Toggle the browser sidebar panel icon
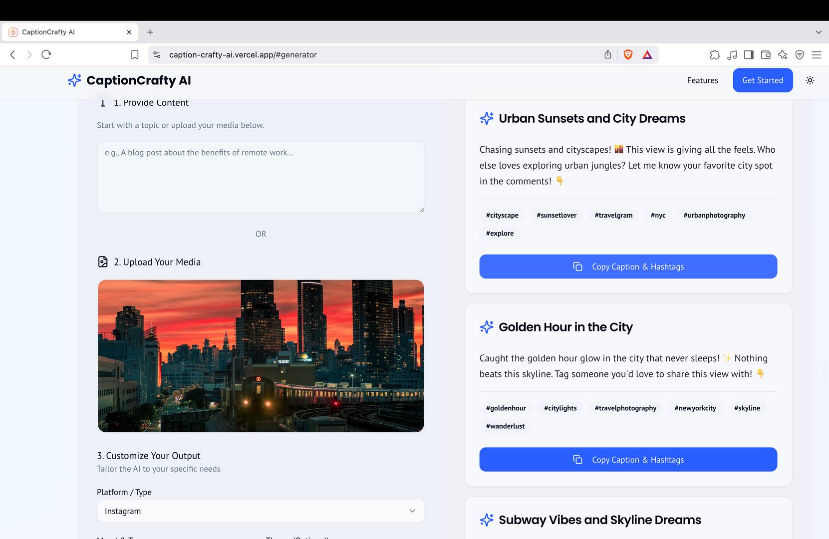 pyautogui.click(x=749, y=55)
